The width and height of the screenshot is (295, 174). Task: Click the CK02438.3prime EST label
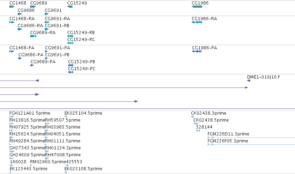pos(209,113)
